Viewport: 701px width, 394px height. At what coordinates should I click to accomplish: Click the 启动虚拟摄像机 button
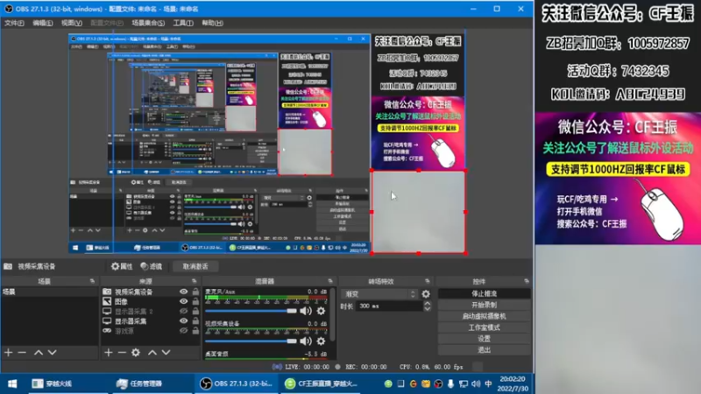coord(485,316)
